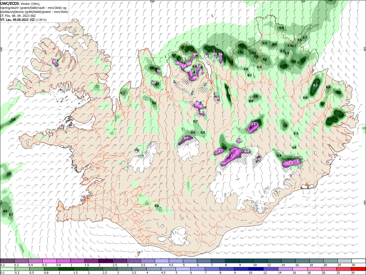Select the white '0.3' value in the dark green eastern patch
The height and width of the screenshot is (275, 366).
316,85
